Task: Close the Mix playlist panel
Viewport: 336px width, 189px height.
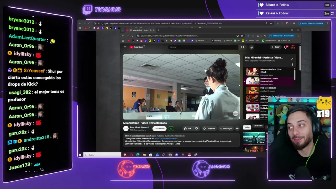Action: tap(292, 59)
